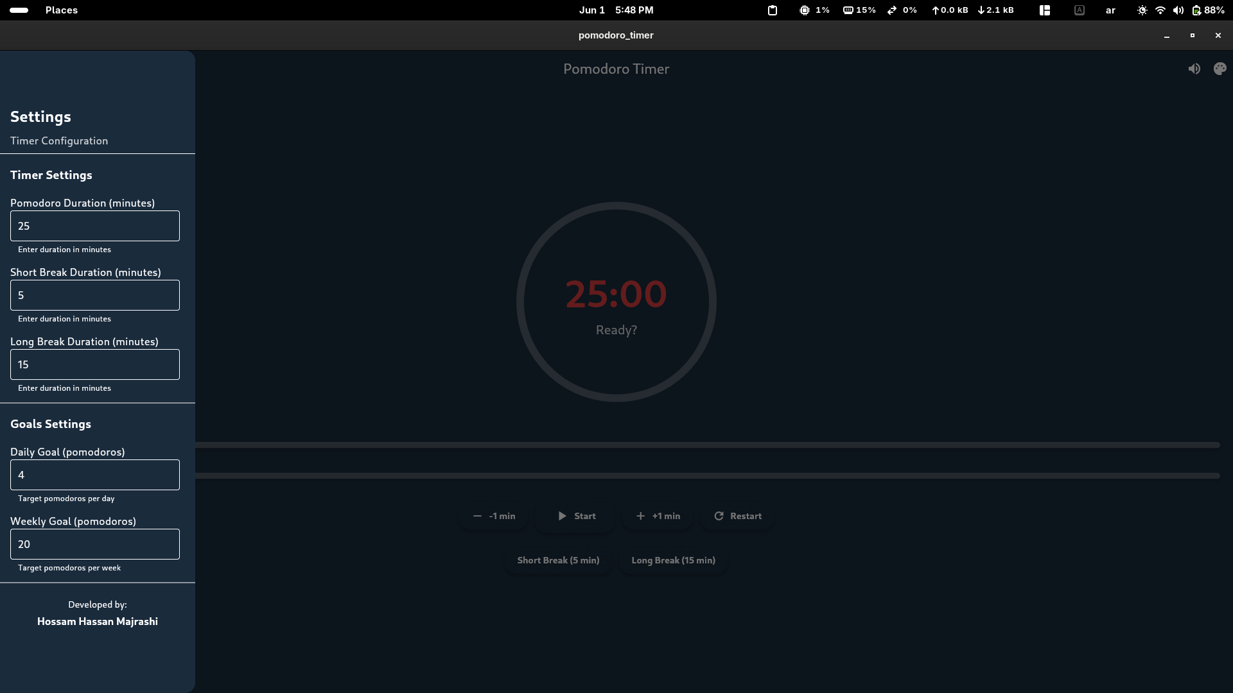Click the 'Ready?' status text

[x=616, y=330]
